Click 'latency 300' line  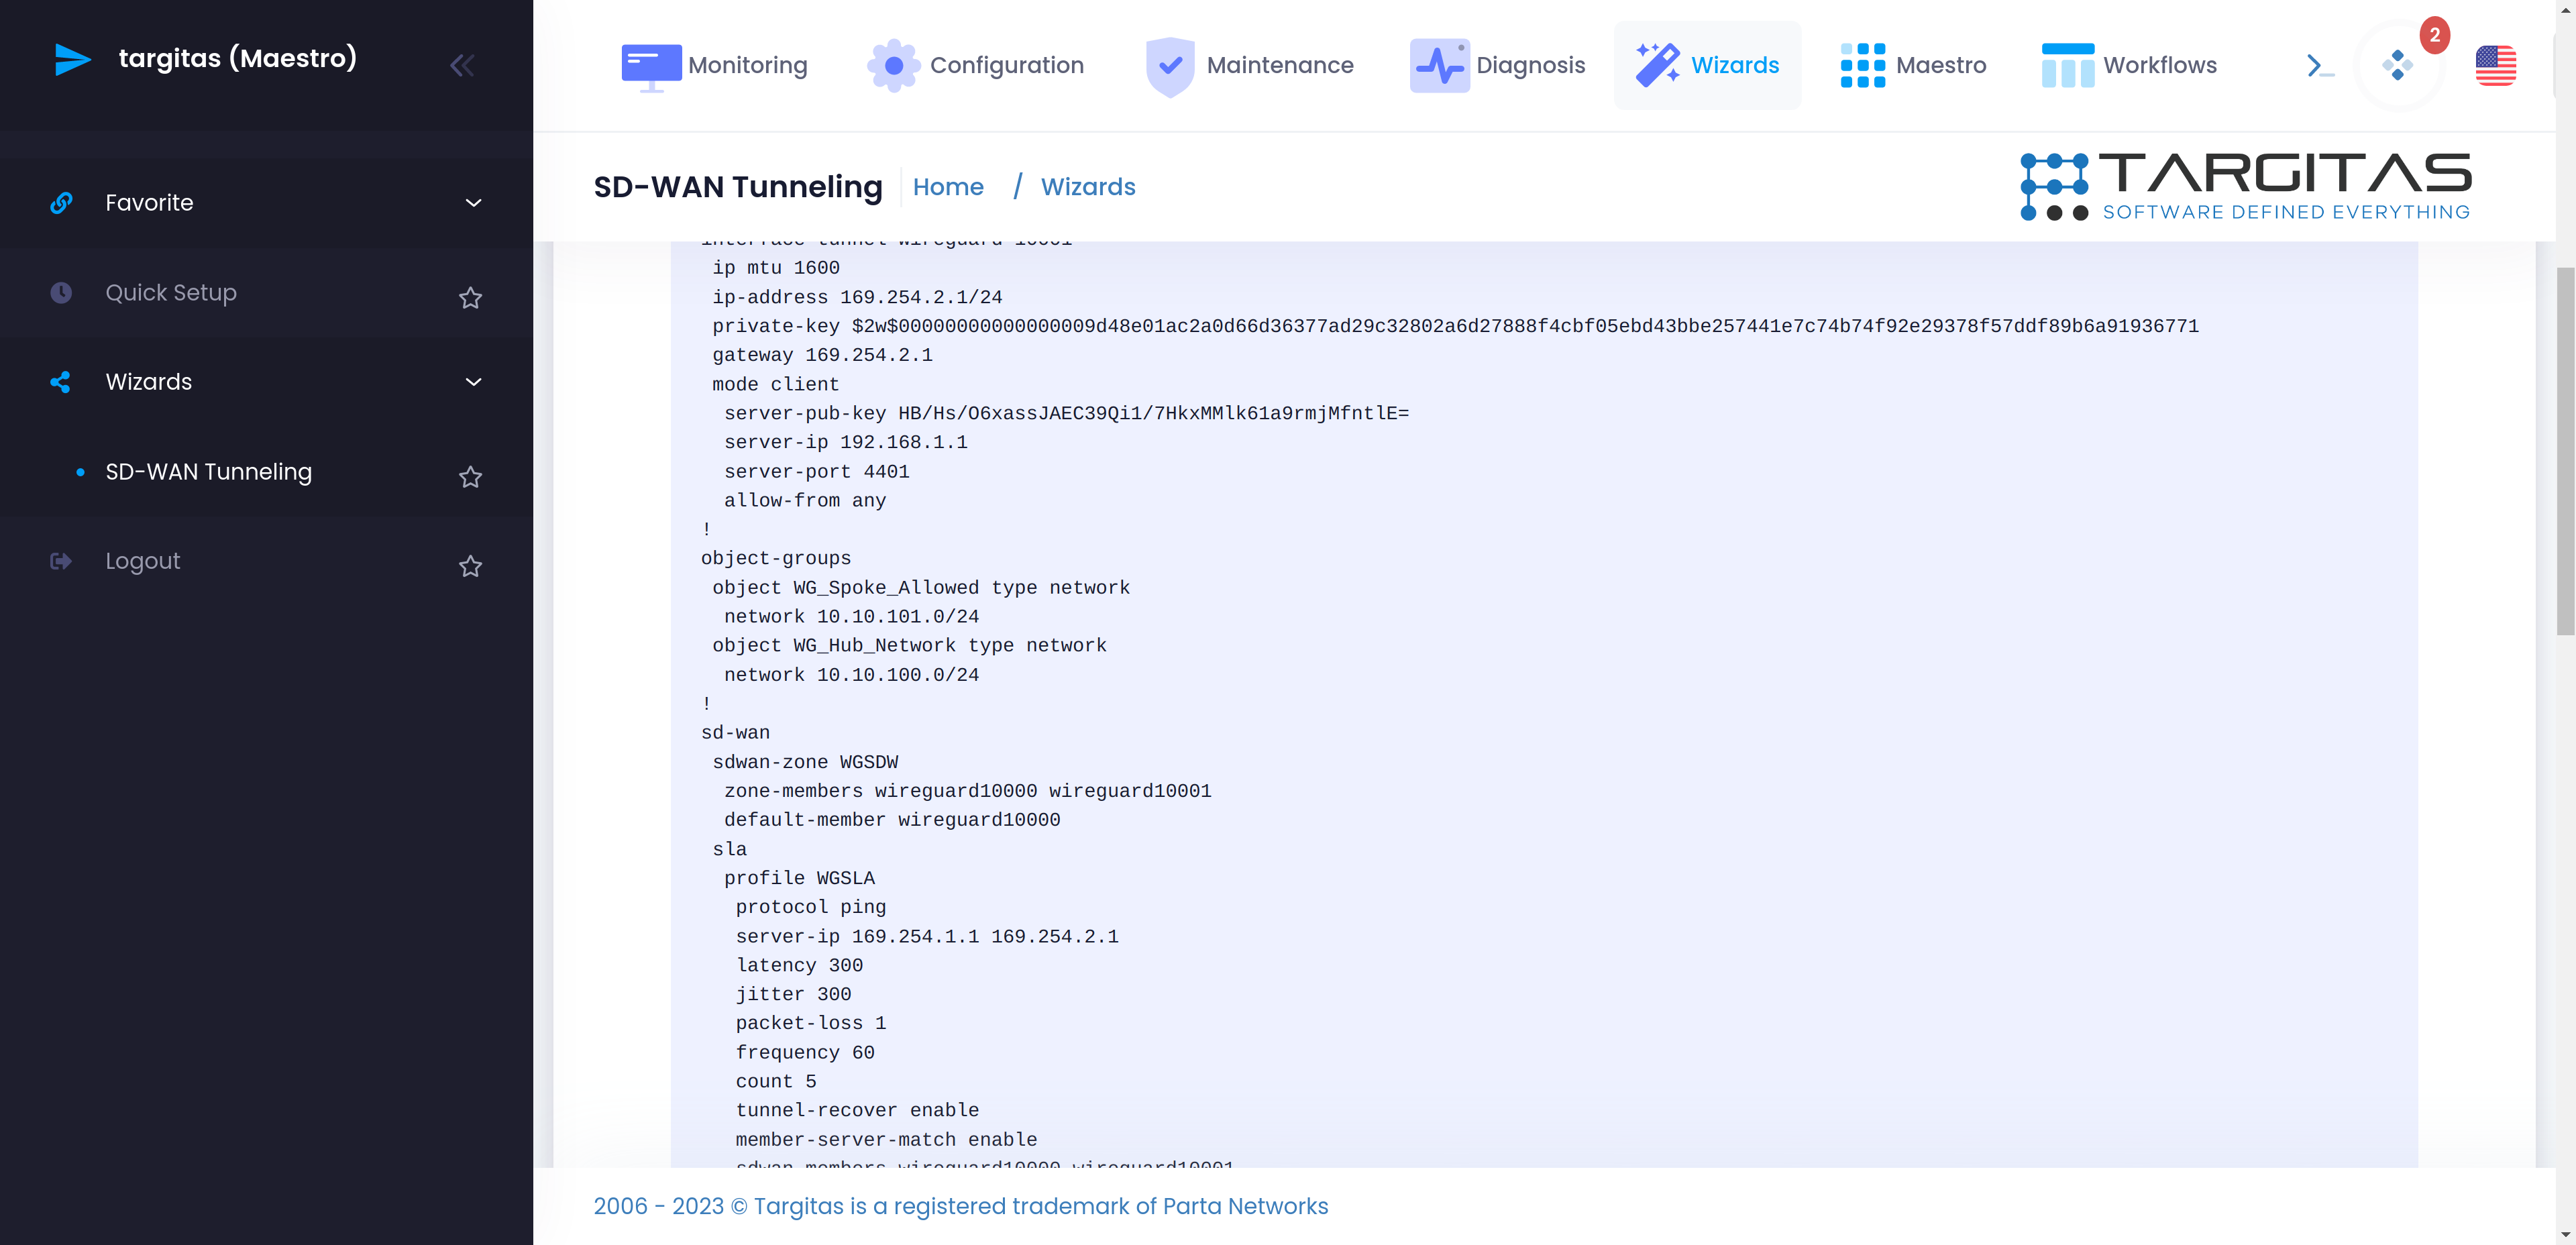tap(799, 966)
